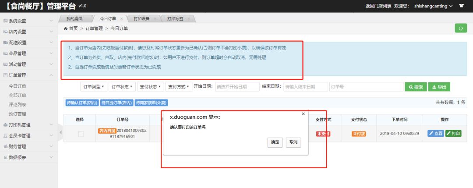
Task: Click the T-shirt skin icon in header
Action: click(461, 6)
